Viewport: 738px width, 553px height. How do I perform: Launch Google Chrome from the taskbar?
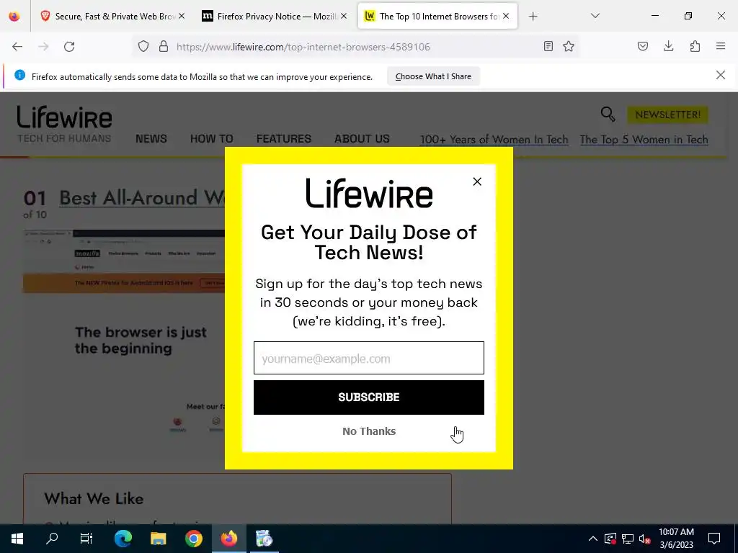193,539
